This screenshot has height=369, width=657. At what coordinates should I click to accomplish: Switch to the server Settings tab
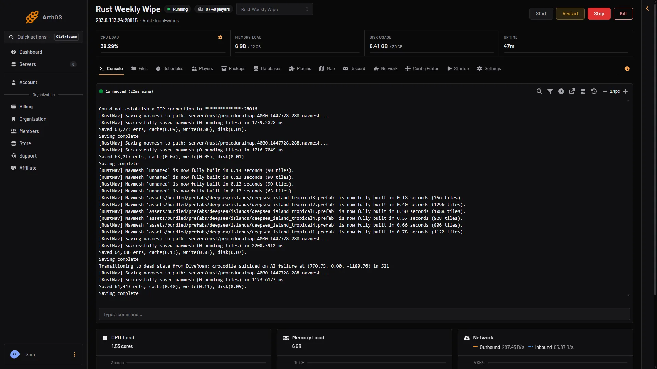(x=489, y=69)
